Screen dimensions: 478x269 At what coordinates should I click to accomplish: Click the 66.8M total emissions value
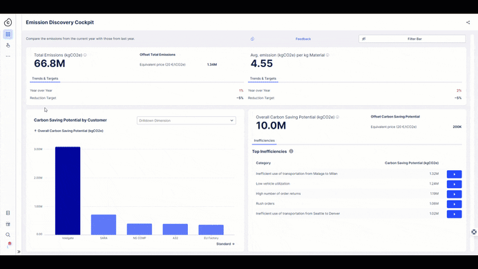pos(50,64)
